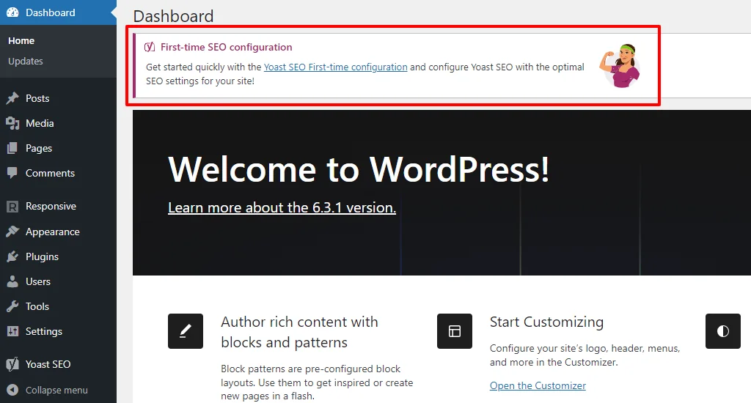Click the pencil edit icon tile
Image resolution: width=751 pixels, height=403 pixels.
click(x=186, y=331)
